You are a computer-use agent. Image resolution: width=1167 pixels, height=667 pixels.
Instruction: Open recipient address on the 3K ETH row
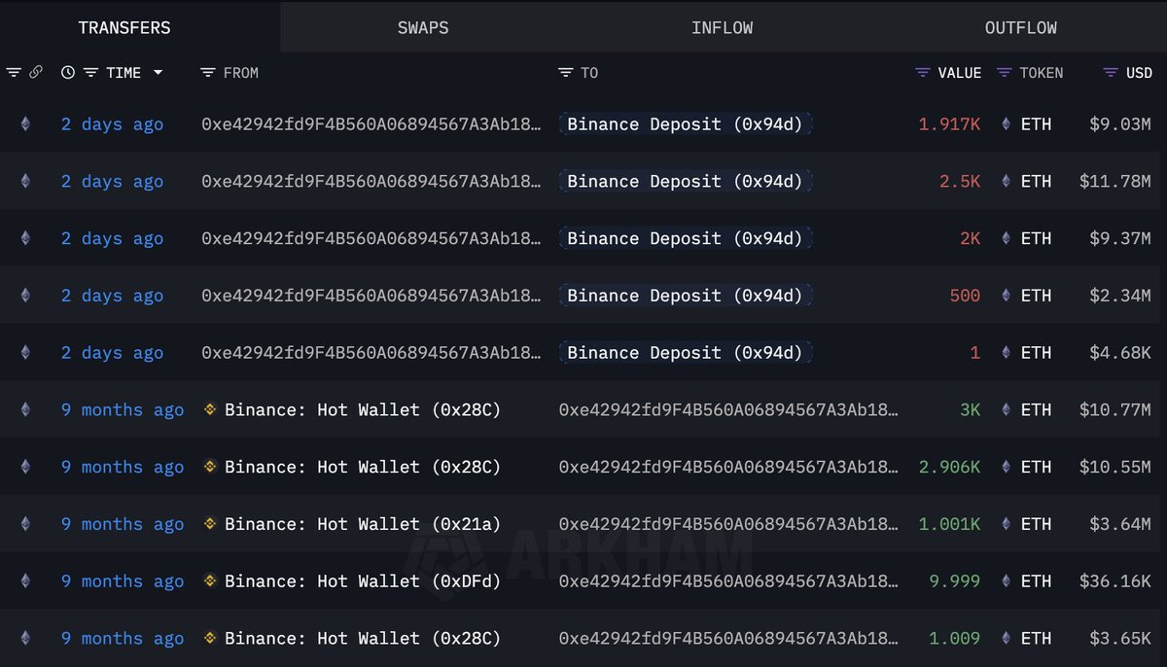pyautogui.click(x=728, y=409)
